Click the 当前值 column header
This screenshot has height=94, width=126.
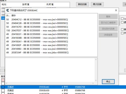pos(33,4)
